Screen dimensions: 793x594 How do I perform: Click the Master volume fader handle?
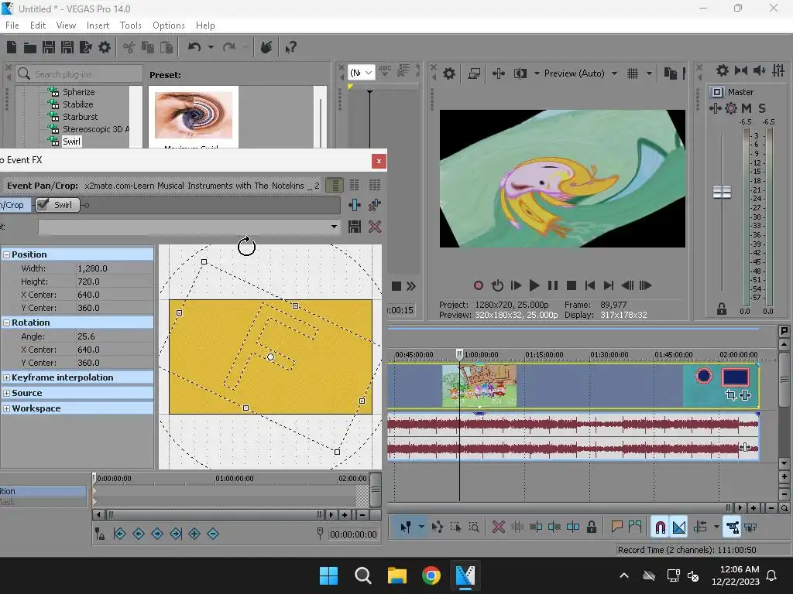[722, 193]
